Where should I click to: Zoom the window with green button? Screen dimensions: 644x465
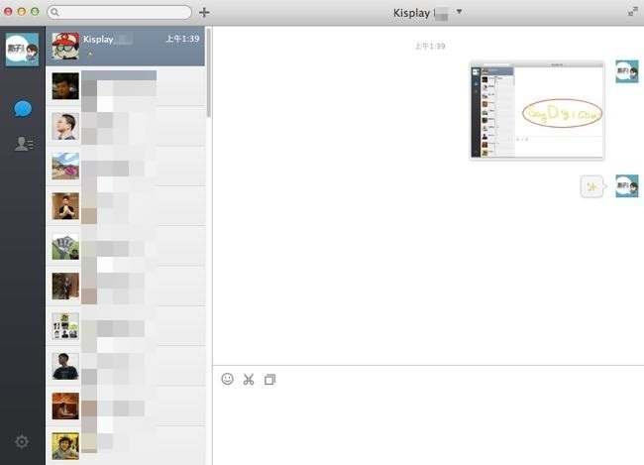tap(35, 12)
